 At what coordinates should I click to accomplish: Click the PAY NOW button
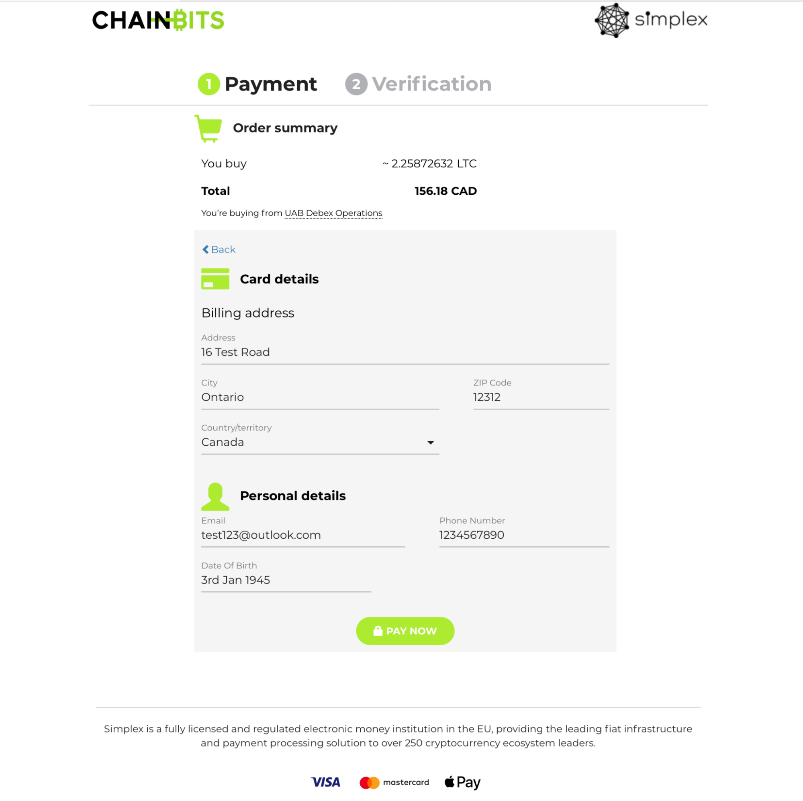point(405,631)
